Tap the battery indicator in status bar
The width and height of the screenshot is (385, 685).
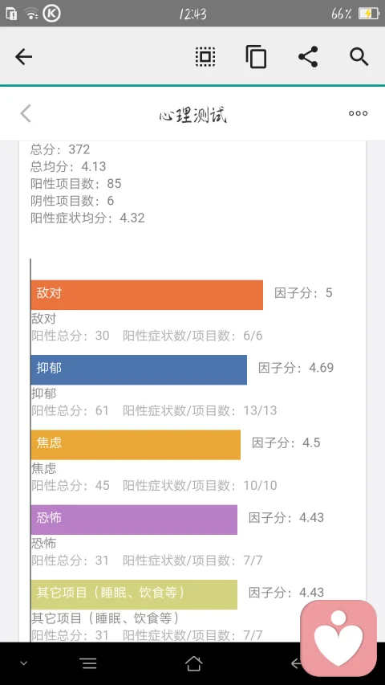[x=368, y=14]
